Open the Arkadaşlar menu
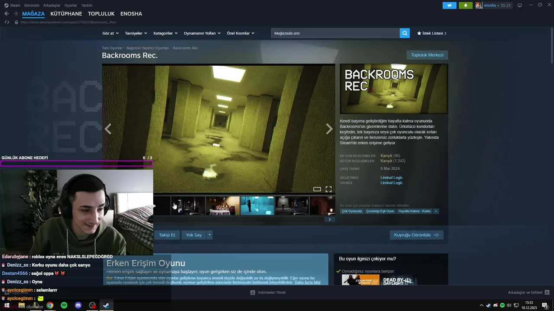 coord(52,5)
